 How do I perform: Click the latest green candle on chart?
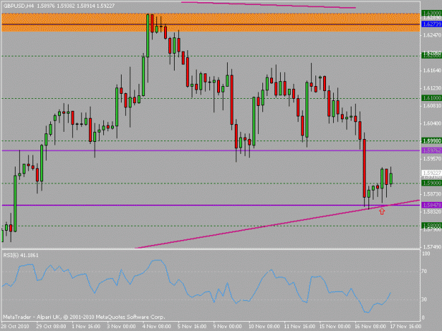point(391,179)
